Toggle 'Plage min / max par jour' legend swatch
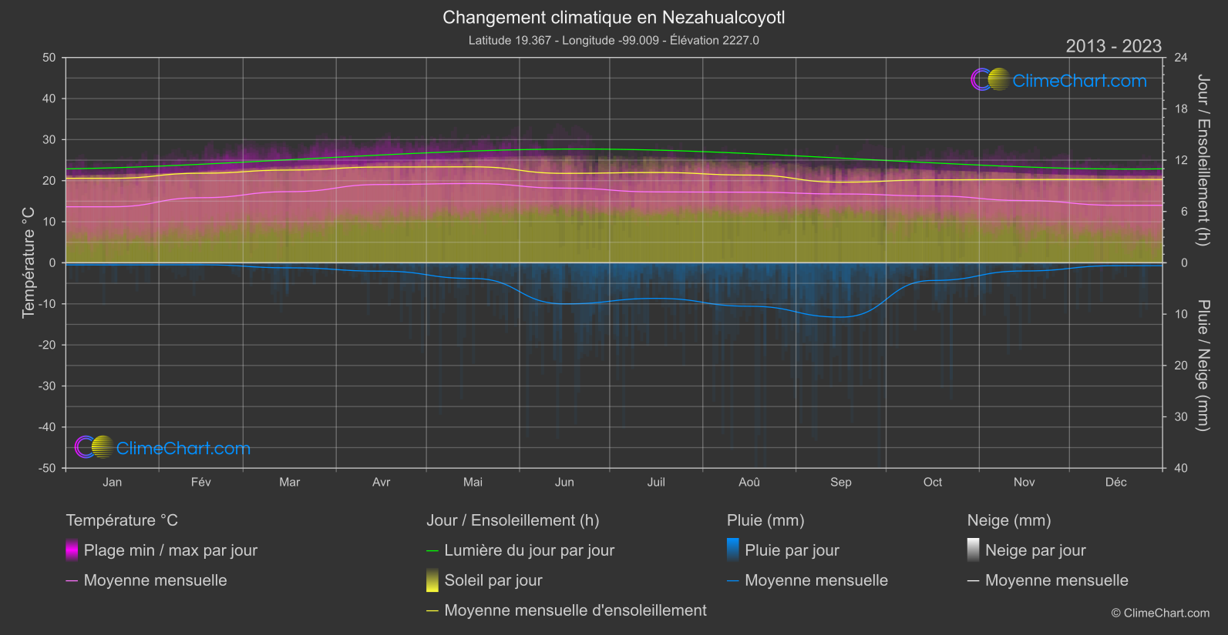This screenshot has width=1228, height=635. click(72, 550)
